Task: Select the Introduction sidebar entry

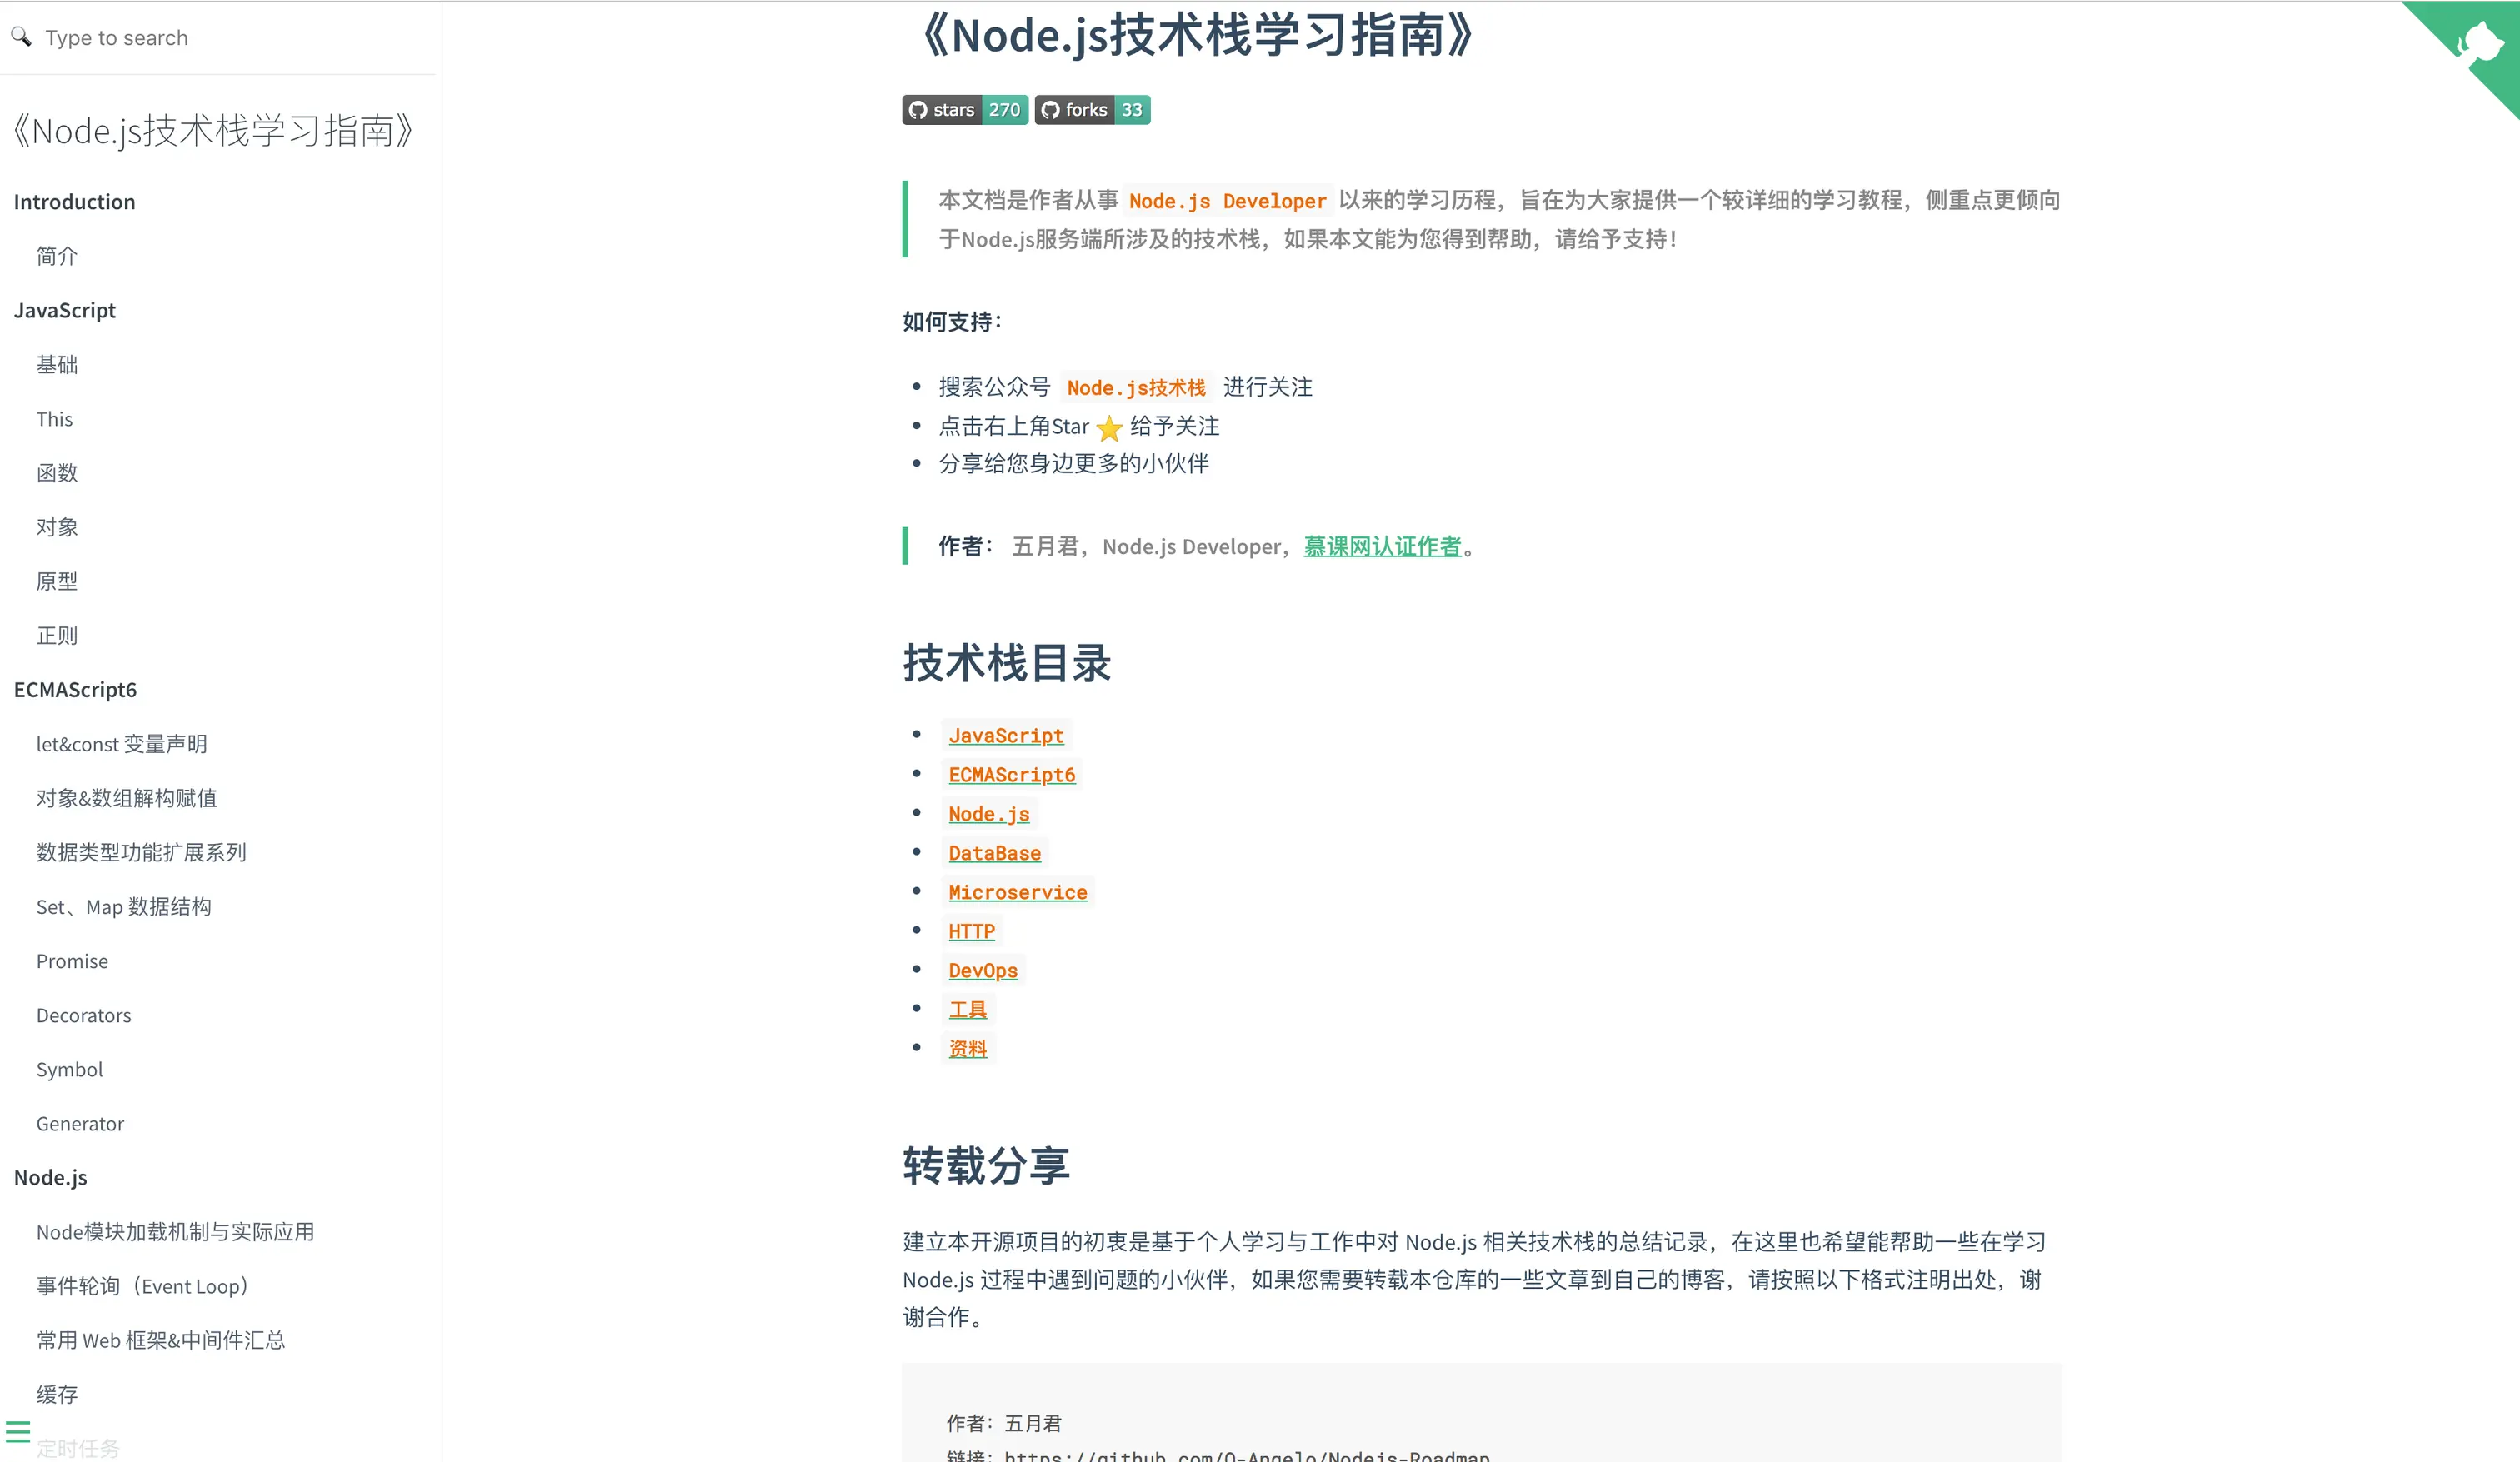Action: point(74,201)
